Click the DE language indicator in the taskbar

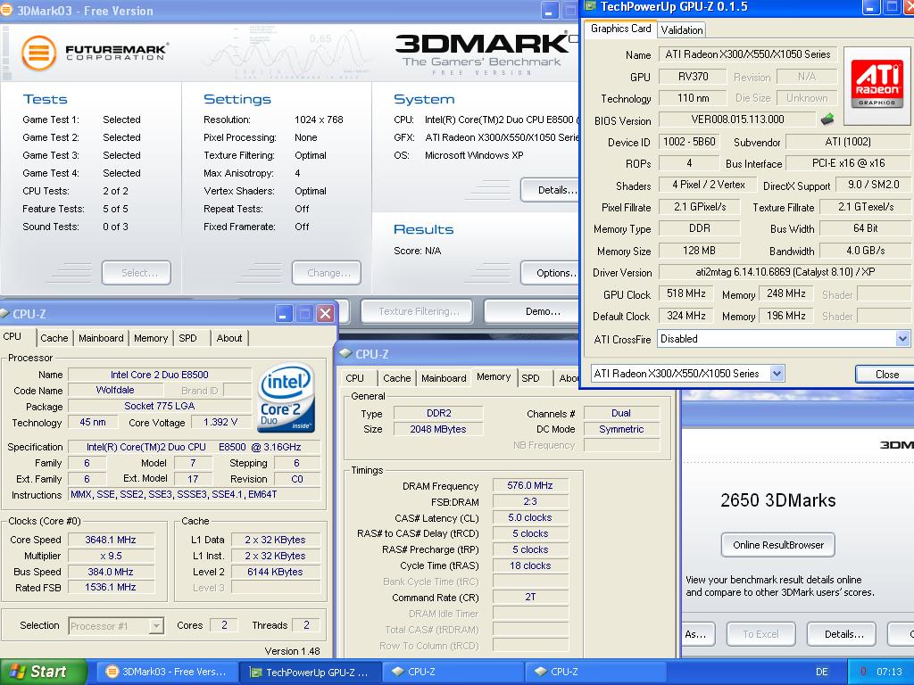tap(821, 672)
